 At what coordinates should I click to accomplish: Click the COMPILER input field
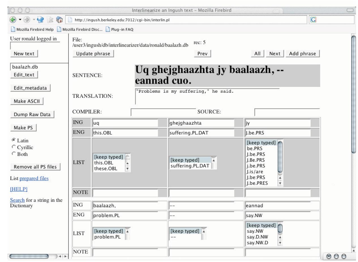163,112
